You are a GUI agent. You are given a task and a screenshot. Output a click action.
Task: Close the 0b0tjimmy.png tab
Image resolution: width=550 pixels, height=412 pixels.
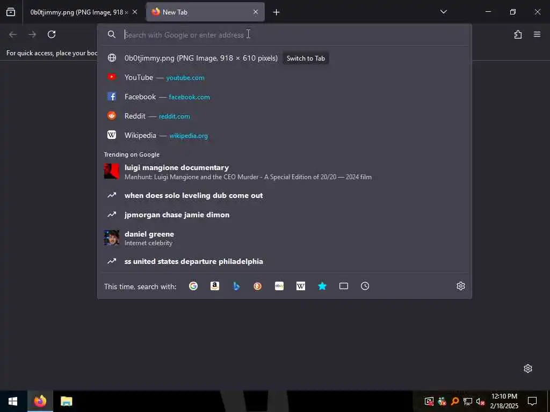point(135,12)
